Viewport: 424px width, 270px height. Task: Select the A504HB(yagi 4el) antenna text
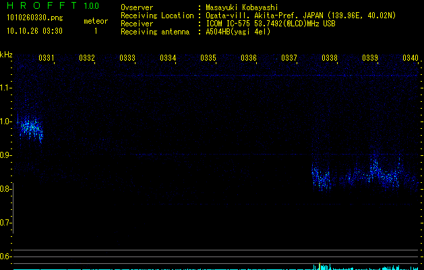238,32
